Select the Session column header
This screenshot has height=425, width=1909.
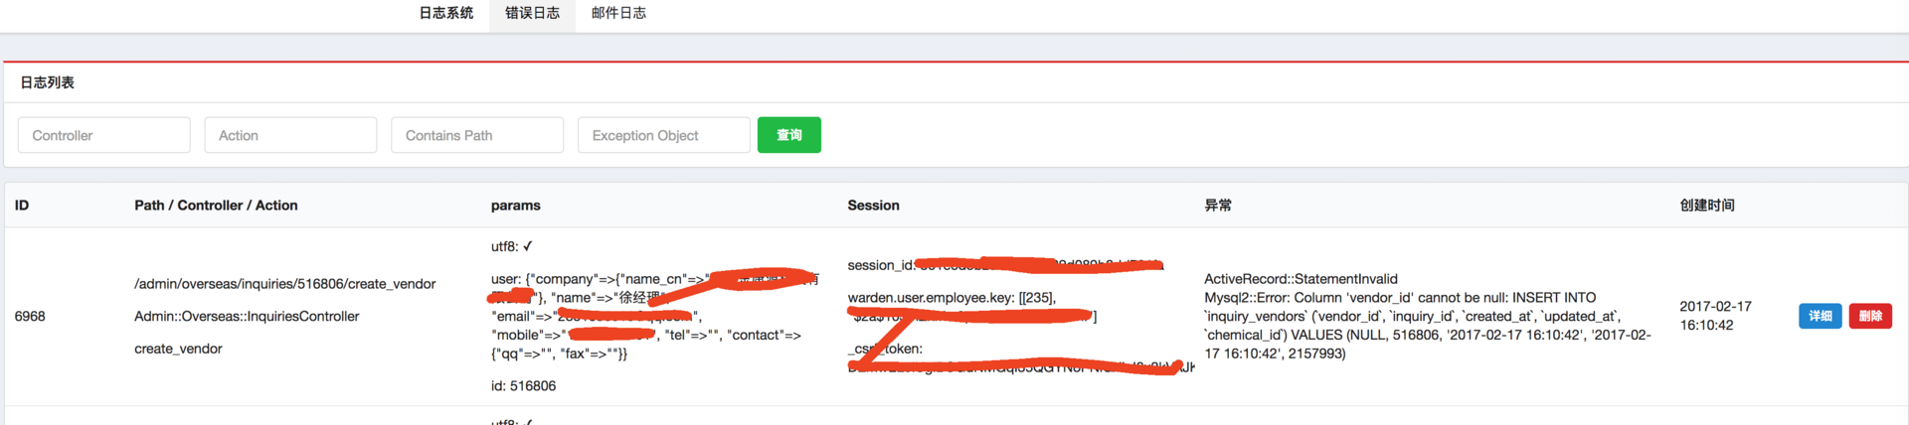click(x=873, y=206)
